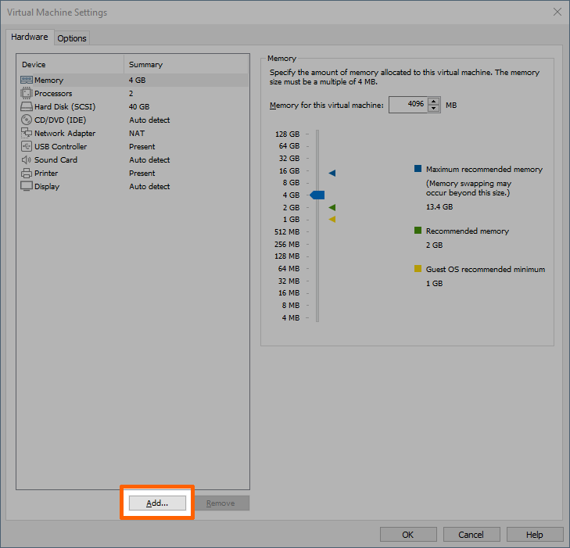Select the Processors chip icon
The image size is (570, 548).
click(x=27, y=94)
